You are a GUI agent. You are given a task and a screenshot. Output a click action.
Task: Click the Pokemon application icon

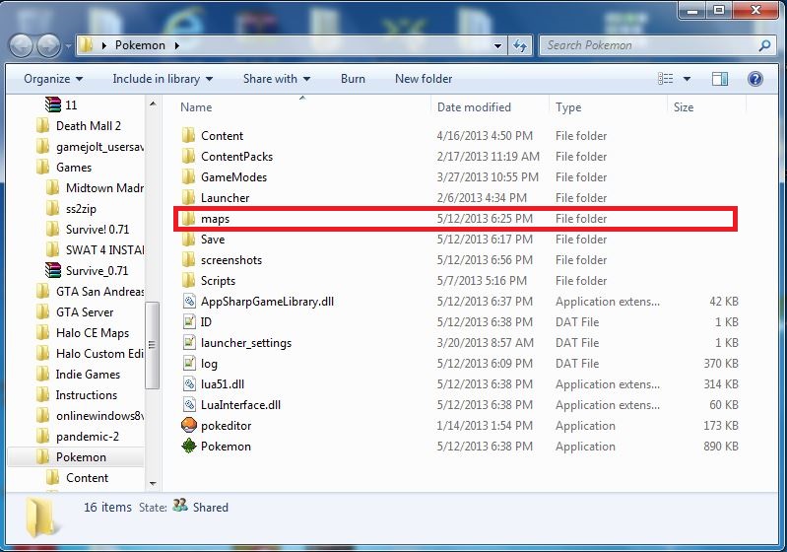(189, 446)
